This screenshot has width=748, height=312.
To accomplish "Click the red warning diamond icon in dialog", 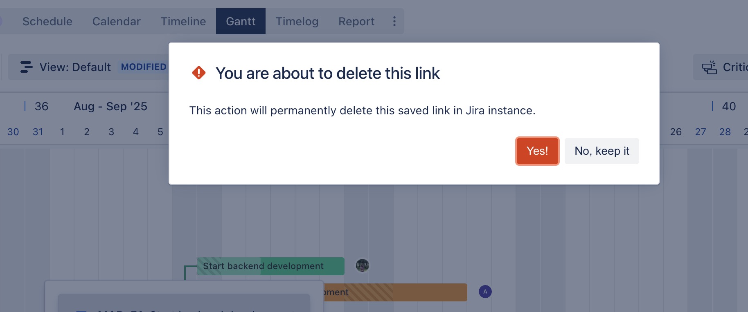I will (x=199, y=73).
